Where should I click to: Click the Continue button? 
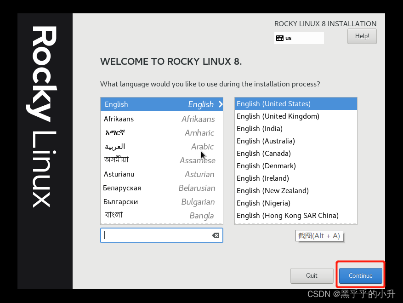point(361,275)
